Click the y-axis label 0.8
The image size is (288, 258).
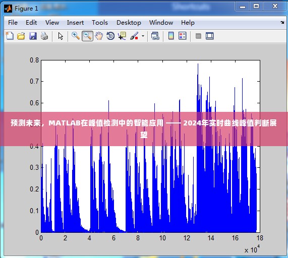click(34, 60)
